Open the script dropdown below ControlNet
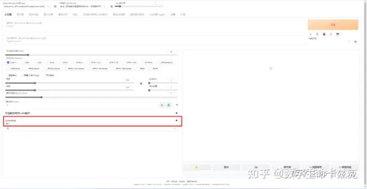The image size is (367, 189). tap(91, 128)
